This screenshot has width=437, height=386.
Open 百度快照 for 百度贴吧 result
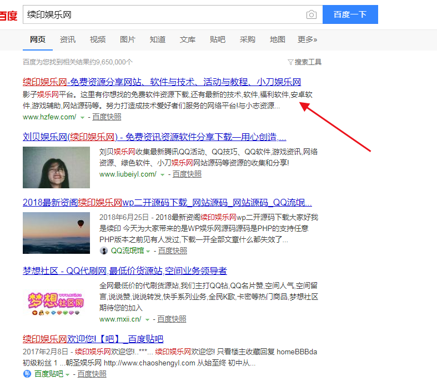pyautogui.click(x=92, y=374)
